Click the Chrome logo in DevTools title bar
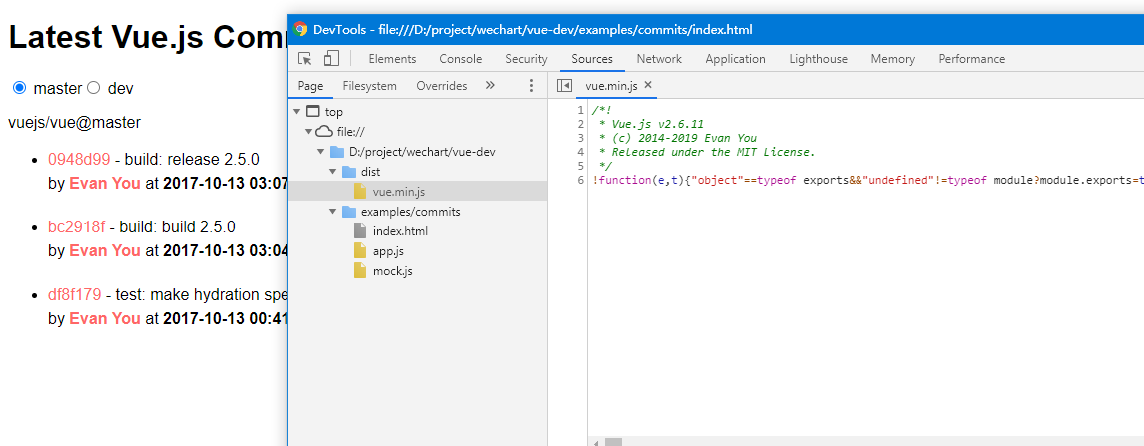 click(299, 29)
